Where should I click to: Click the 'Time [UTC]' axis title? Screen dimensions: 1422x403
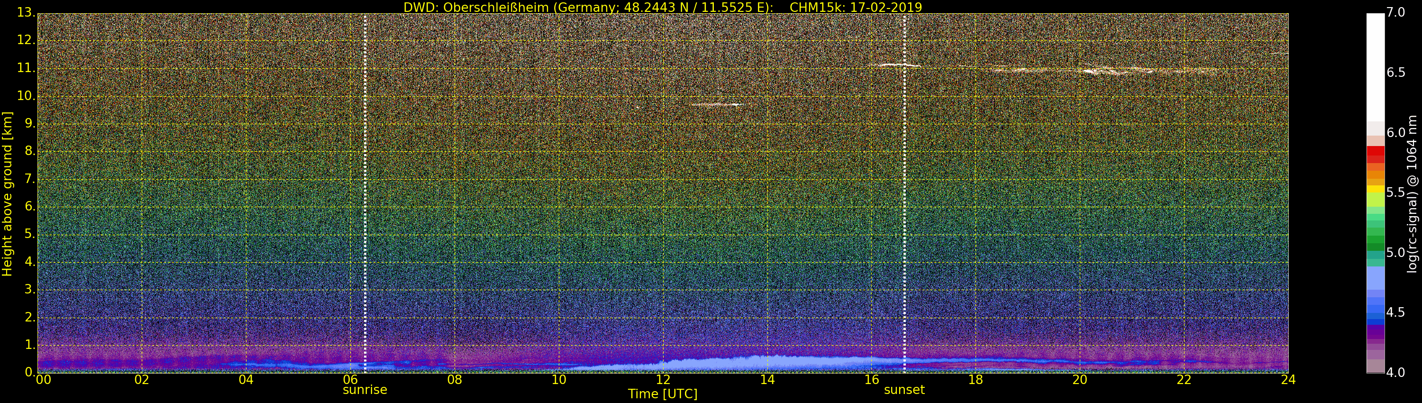pos(663,394)
